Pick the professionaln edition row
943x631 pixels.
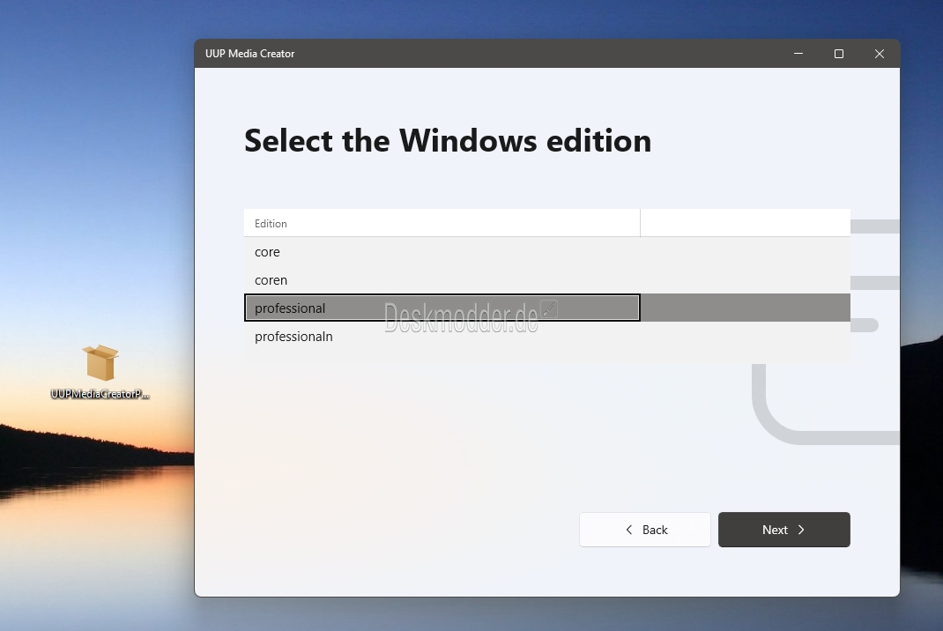click(x=546, y=337)
